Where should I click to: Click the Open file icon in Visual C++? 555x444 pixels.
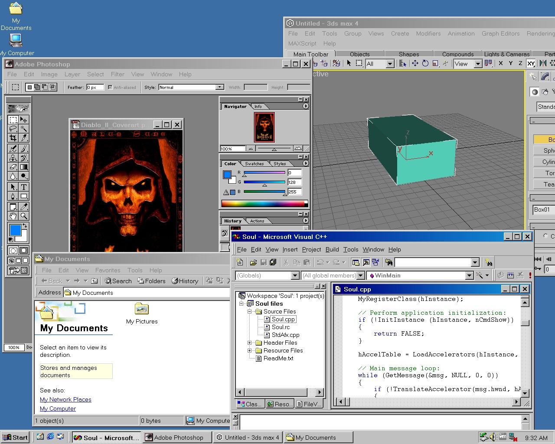tap(253, 262)
